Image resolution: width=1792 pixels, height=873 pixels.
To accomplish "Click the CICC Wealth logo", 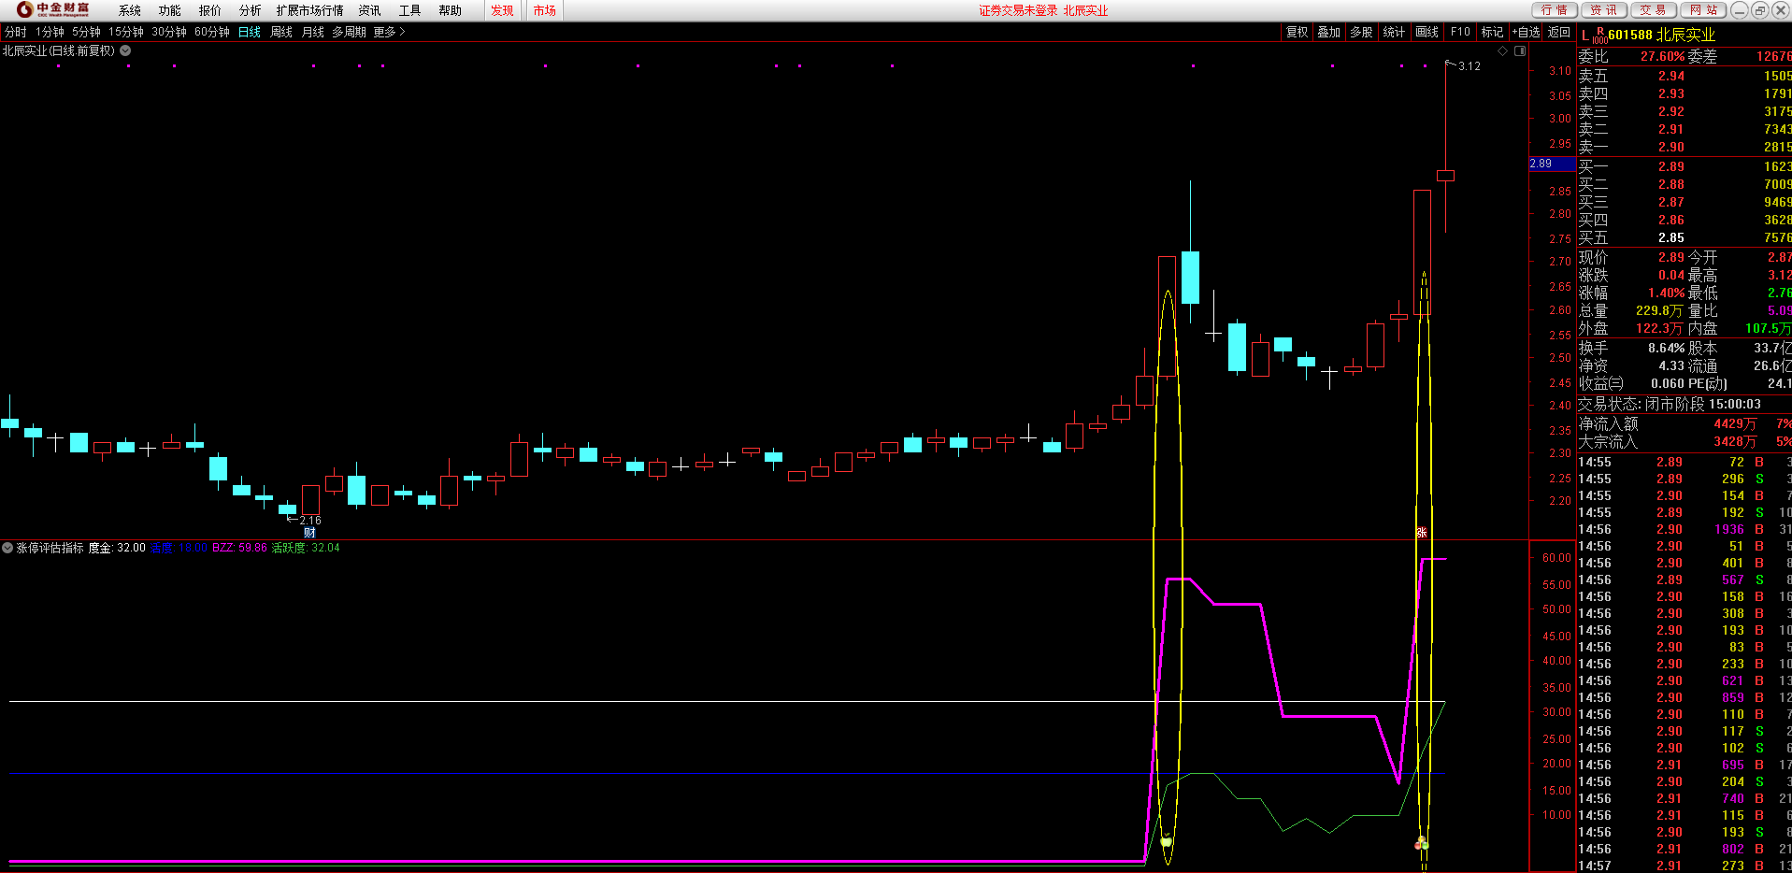I will (x=54, y=10).
